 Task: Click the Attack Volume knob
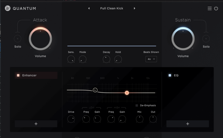coord(40,39)
